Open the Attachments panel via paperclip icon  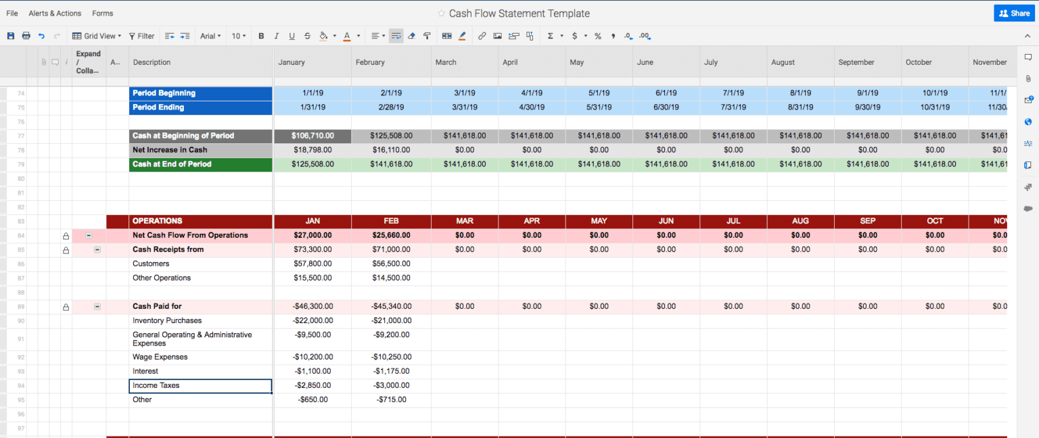[x=1028, y=78]
